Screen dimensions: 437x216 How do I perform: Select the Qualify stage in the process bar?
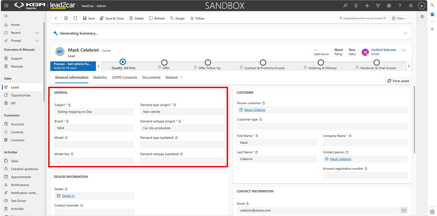[x=123, y=62]
